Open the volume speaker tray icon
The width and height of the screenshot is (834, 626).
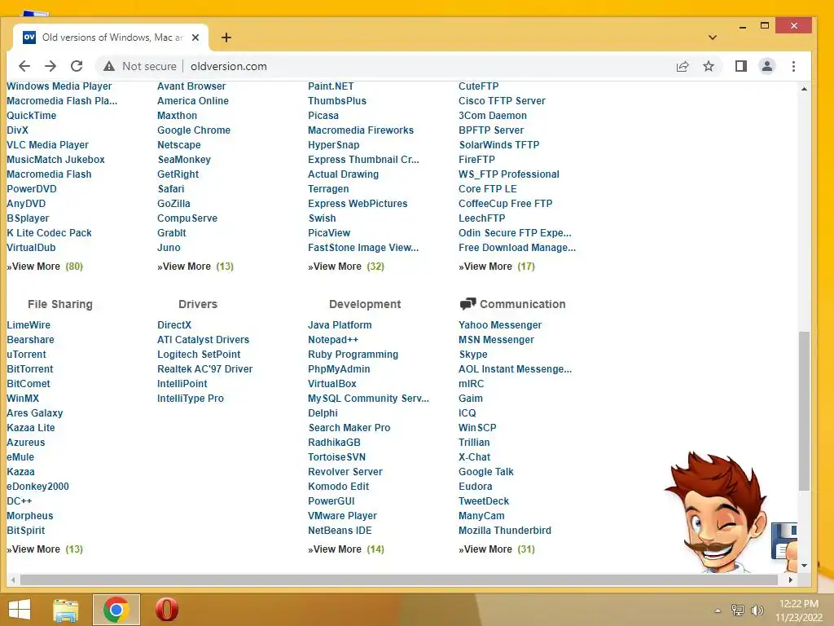tap(757, 610)
